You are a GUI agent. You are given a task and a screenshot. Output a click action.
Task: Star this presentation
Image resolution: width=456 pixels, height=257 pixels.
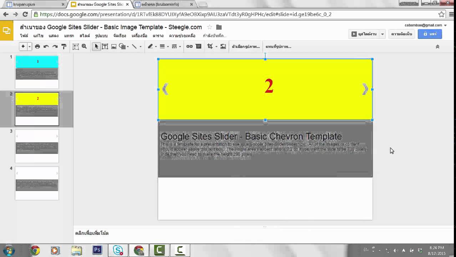click(209, 27)
